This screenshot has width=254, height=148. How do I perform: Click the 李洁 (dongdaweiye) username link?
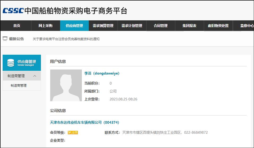pyautogui.click(x=102, y=73)
